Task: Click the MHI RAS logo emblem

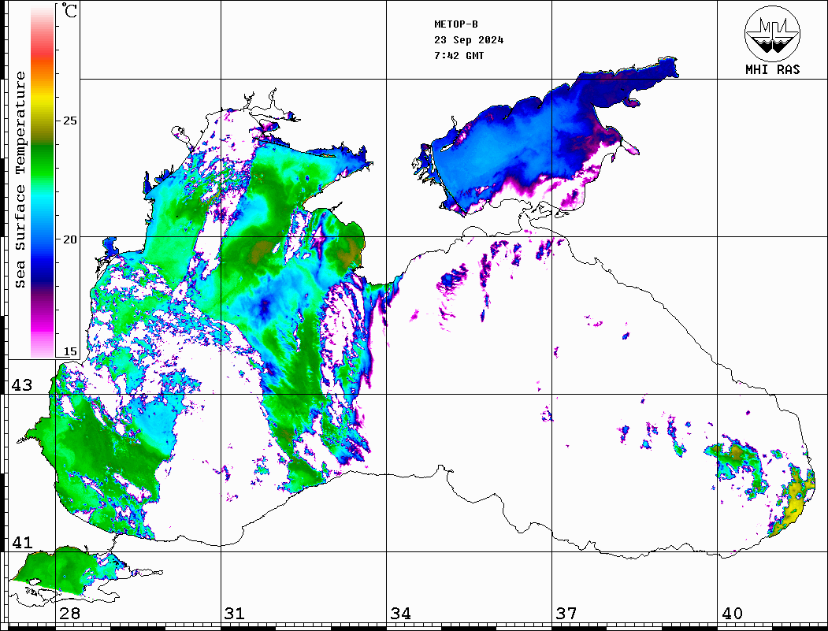Action: (x=772, y=33)
